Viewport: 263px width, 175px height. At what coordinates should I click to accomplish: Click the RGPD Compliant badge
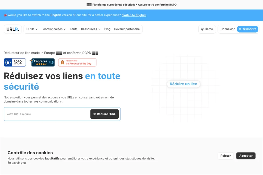[x=15, y=62]
